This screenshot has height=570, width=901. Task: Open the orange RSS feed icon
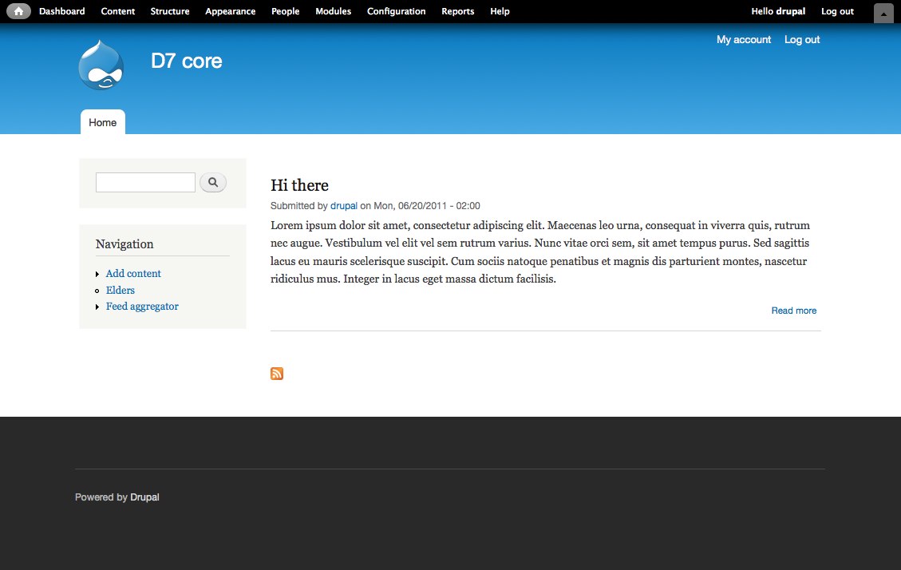(277, 374)
